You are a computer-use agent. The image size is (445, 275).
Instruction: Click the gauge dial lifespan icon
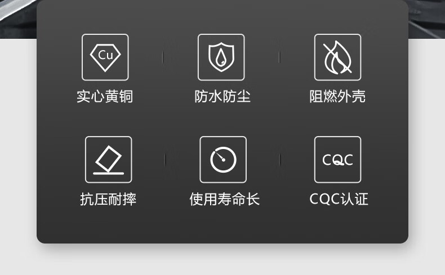tap(223, 160)
